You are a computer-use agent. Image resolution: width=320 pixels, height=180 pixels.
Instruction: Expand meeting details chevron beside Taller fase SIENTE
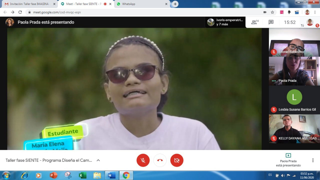(x=98, y=160)
